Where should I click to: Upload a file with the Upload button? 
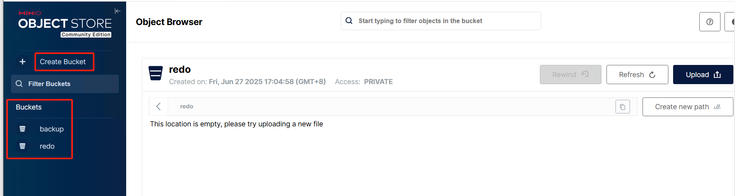point(703,75)
